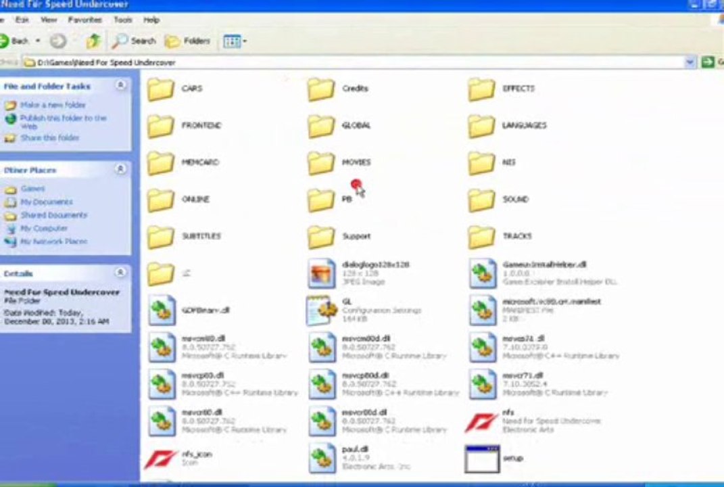Open the Back history dropdown arrow
Image resolution: width=724 pixels, height=487 pixels.
[38, 41]
